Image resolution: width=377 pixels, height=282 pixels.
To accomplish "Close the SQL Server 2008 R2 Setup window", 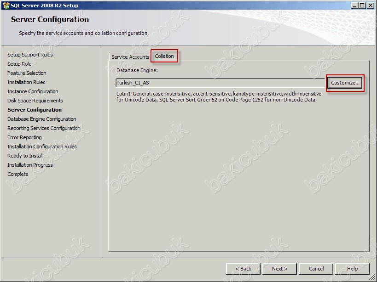I will (x=370, y=5).
